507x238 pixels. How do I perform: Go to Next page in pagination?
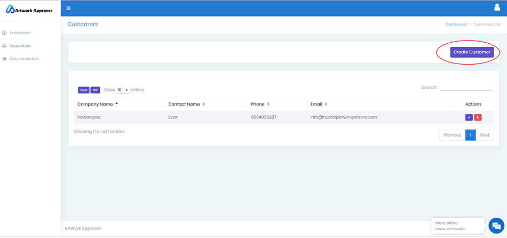tap(484, 135)
